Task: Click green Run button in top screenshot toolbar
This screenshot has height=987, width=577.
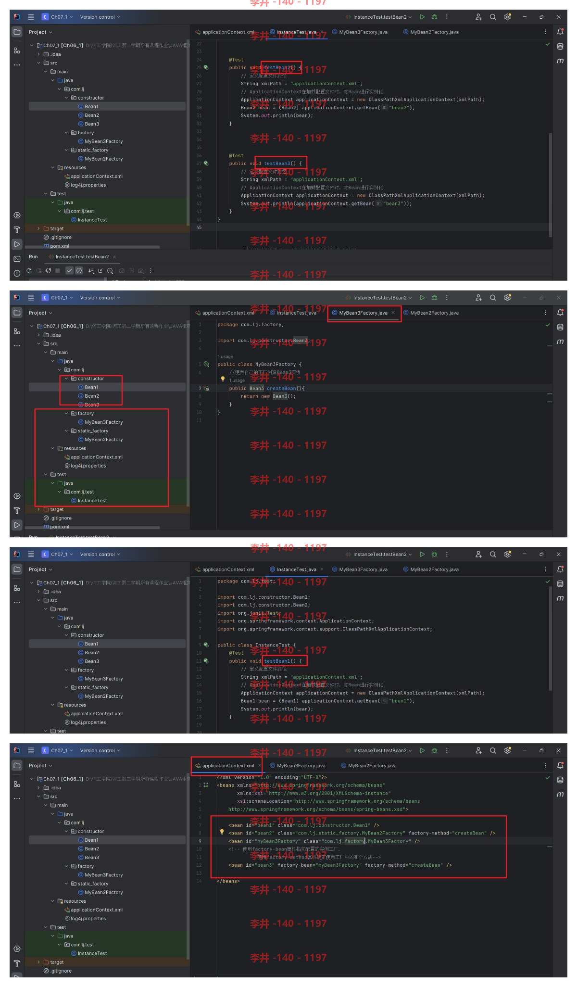Action: (x=422, y=17)
